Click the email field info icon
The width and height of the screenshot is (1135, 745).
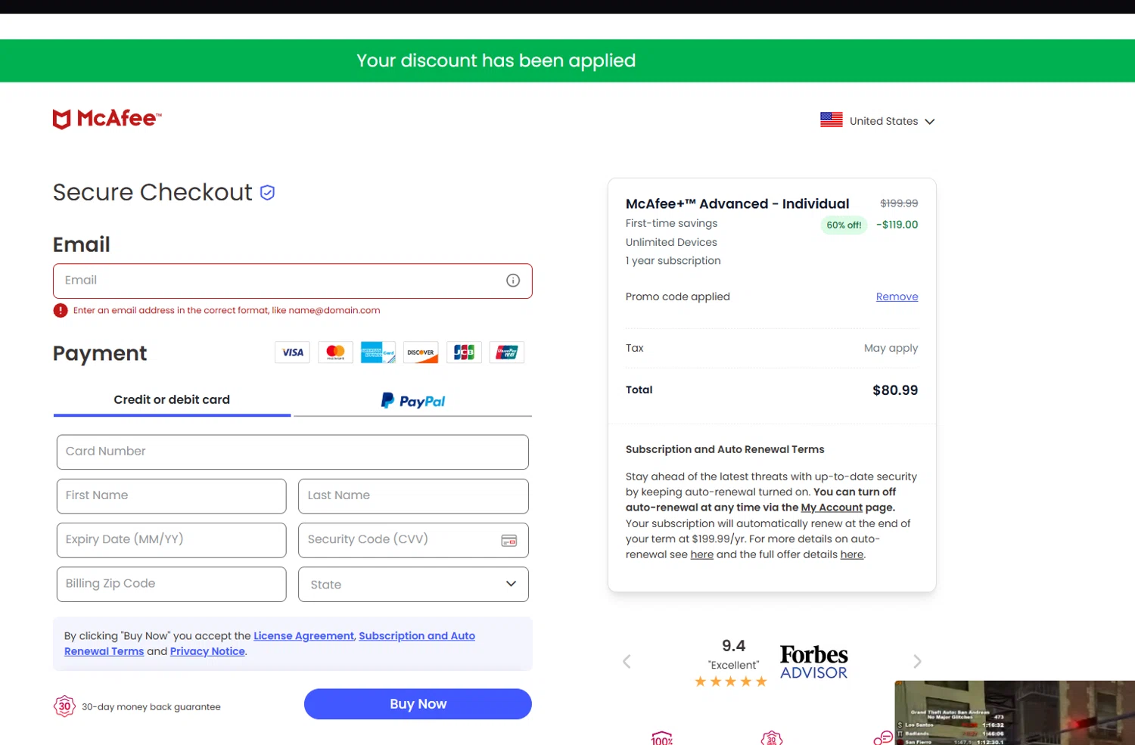point(513,281)
